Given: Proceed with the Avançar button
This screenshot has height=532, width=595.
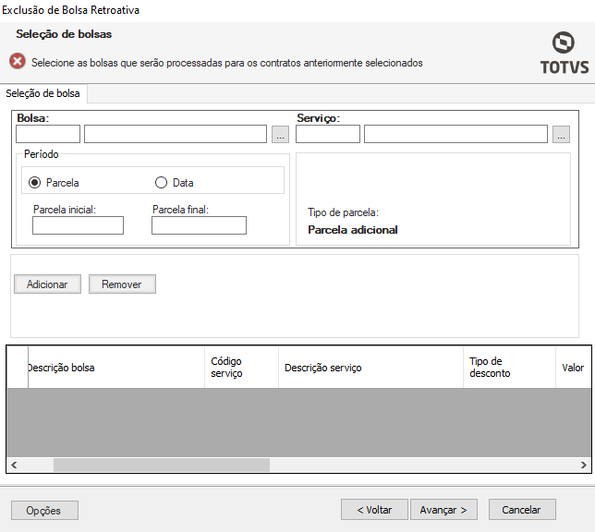Looking at the screenshot, I should coord(443,509).
